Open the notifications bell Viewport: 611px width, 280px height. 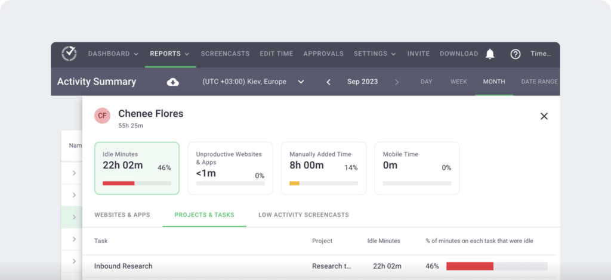(490, 54)
